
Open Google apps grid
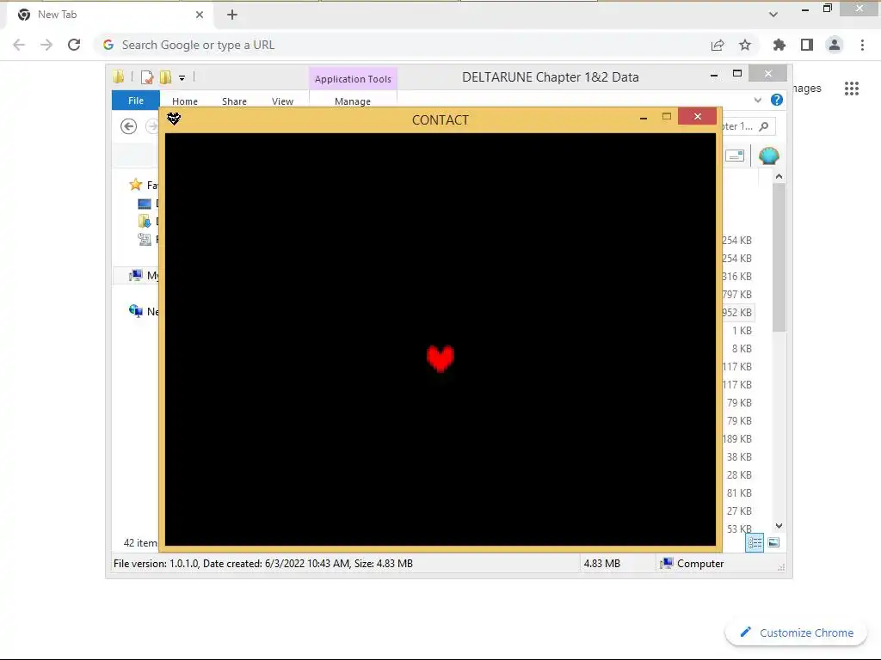coord(852,89)
